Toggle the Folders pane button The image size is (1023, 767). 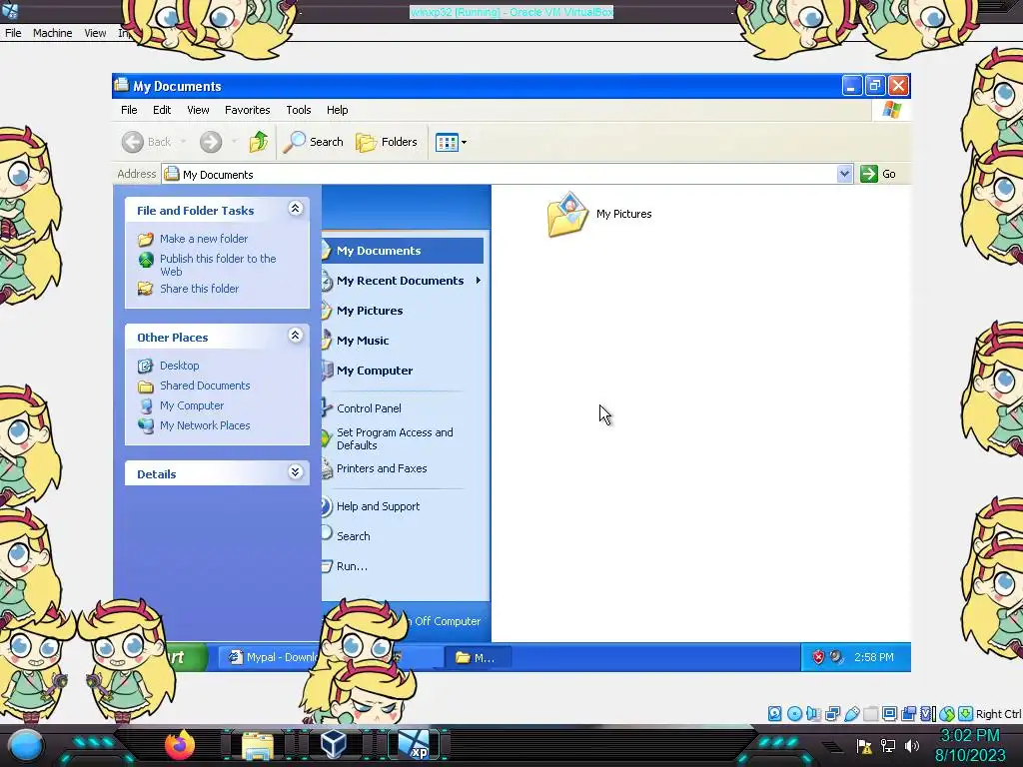[x=387, y=142]
